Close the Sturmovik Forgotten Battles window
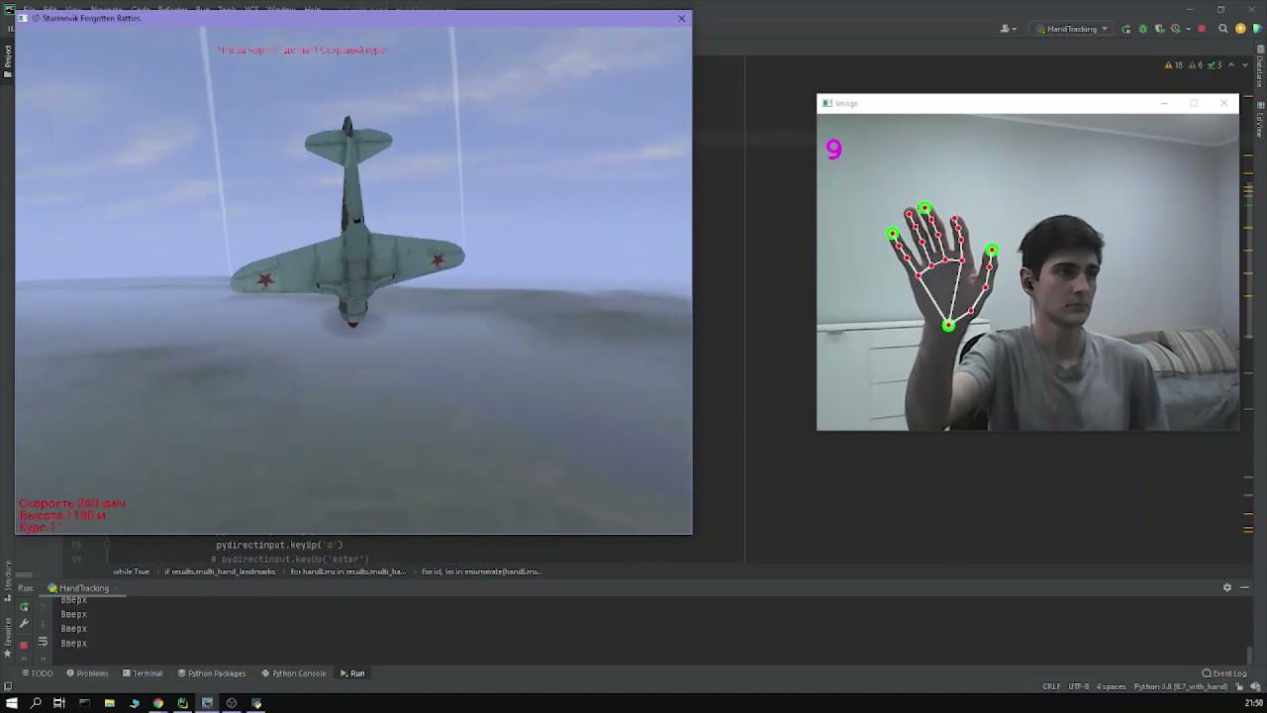The image size is (1267, 713). [x=681, y=18]
